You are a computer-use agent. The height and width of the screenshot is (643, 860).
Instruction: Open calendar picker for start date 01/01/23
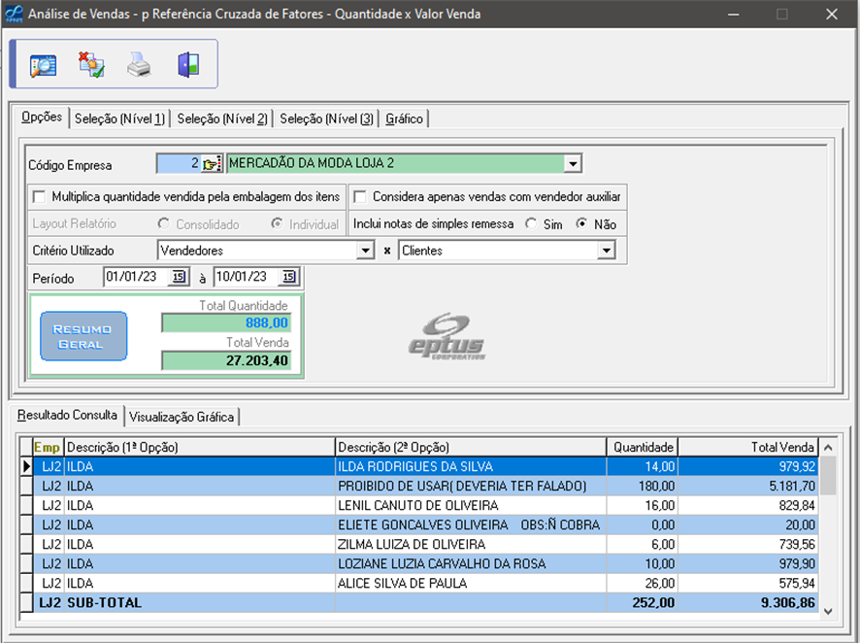click(x=179, y=278)
